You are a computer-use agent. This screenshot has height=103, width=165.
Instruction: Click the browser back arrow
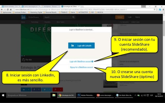(2, 10)
